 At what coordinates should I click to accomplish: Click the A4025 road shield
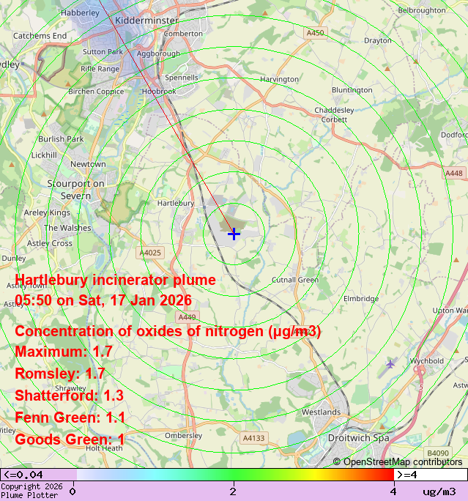coord(150,253)
